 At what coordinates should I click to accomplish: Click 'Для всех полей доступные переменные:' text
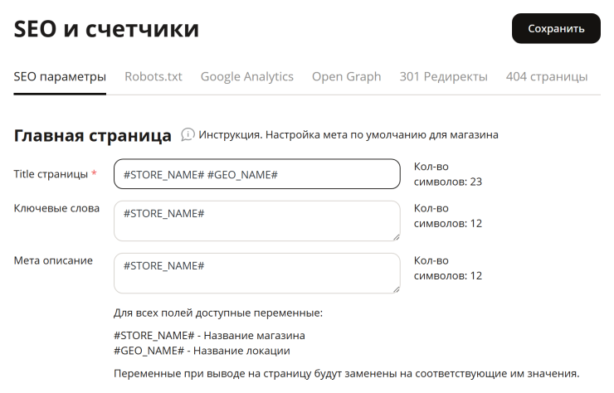click(218, 313)
